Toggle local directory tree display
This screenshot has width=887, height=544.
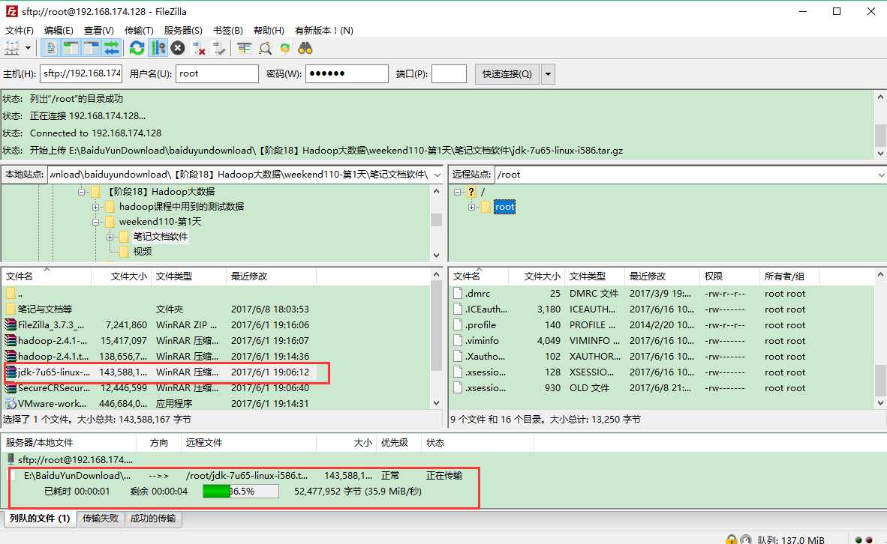[x=71, y=48]
